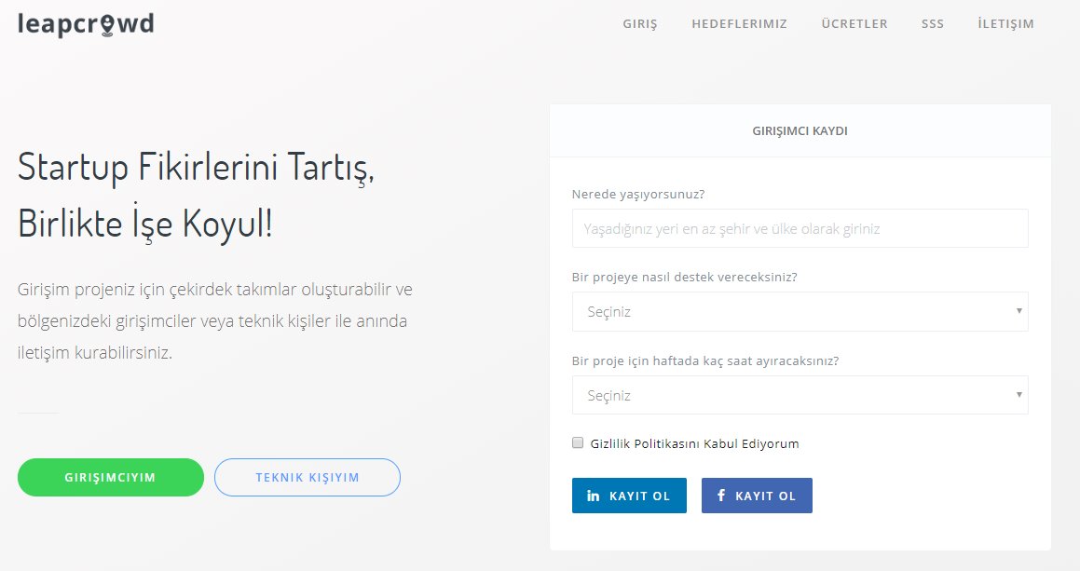Open the ÜCRETLER page

tap(854, 24)
